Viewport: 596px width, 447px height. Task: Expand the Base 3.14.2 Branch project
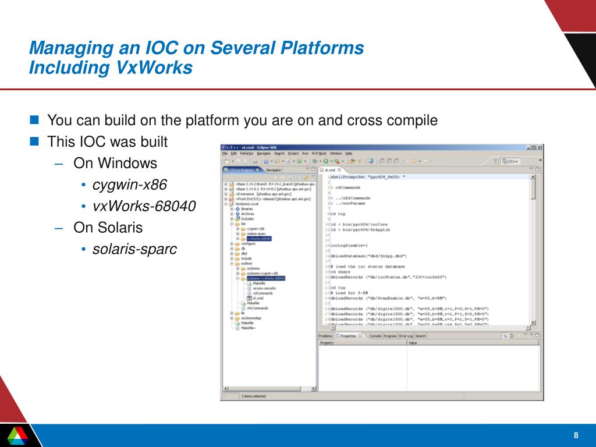point(226,184)
